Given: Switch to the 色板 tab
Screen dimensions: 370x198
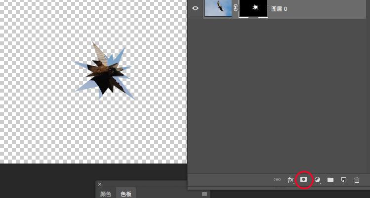Looking at the screenshot, I should [126, 194].
